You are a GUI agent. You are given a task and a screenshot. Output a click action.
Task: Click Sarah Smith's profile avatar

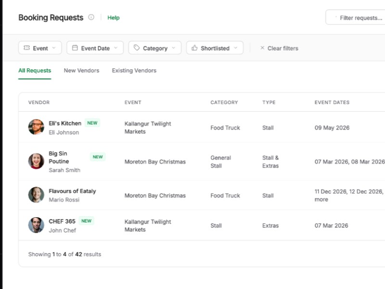(36, 161)
